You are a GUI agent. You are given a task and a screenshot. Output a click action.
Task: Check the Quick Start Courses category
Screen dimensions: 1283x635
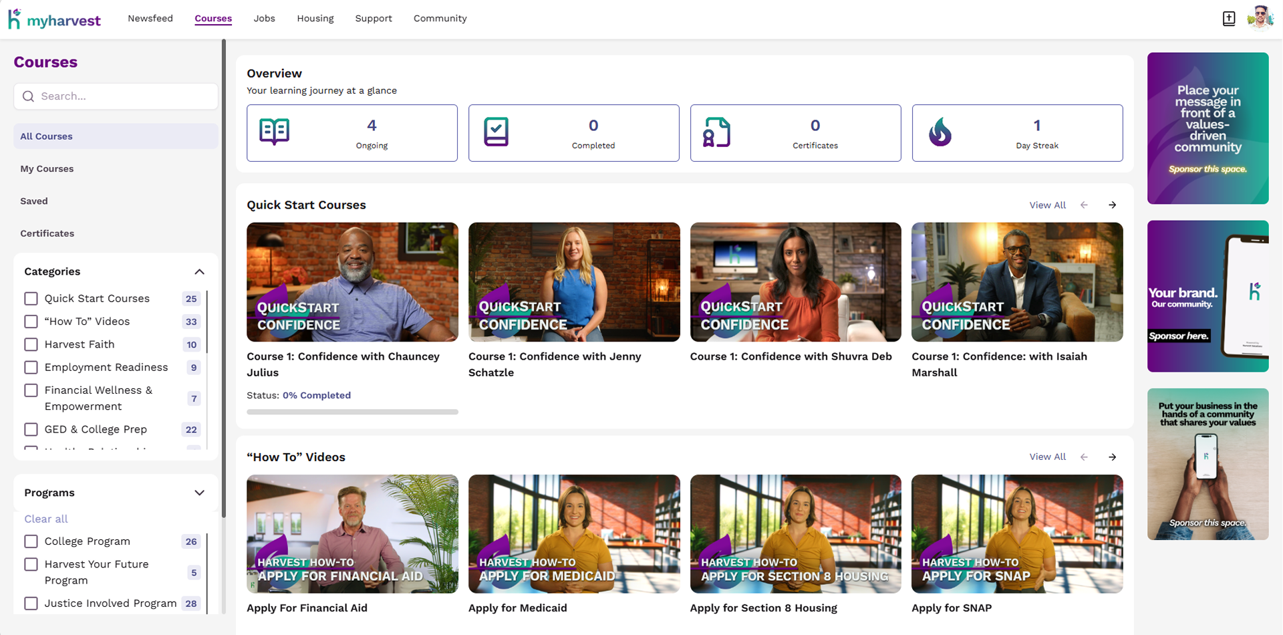point(31,298)
